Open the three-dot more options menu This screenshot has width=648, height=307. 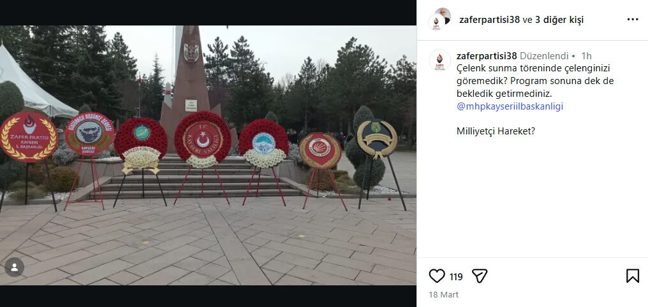click(633, 19)
